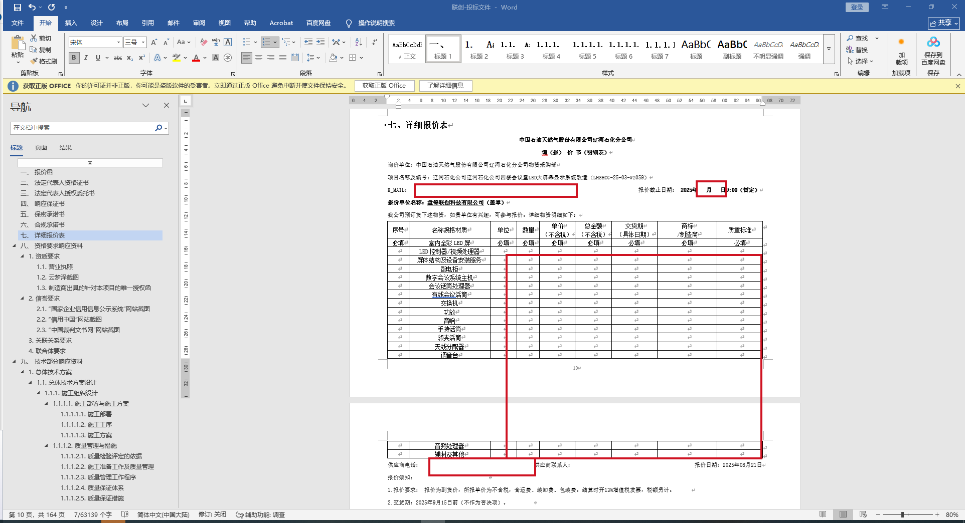965x523 pixels.
Task: Apply superscript formatting
Action: click(x=142, y=58)
